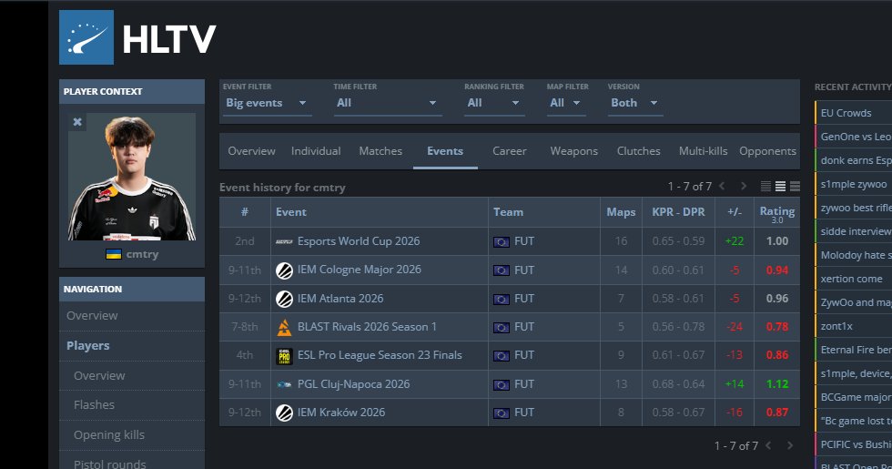Image resolution: width=892 pixels, height=469 pixels.
Task: Click the BLAST logo for Rivals 2026 Season 1
Action: (284, 327)
